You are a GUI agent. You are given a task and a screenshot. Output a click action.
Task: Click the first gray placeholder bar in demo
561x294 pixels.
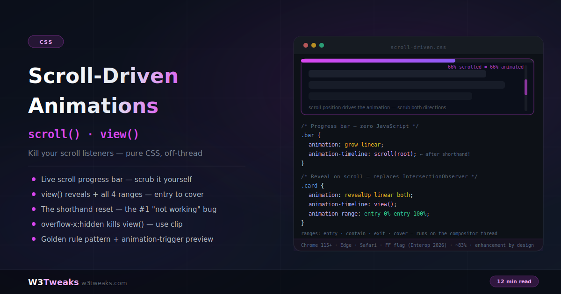397,74
